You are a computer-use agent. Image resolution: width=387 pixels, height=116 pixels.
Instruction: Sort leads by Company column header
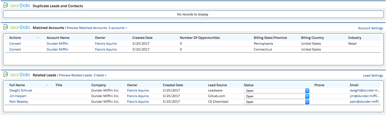(x=98, y=85)
